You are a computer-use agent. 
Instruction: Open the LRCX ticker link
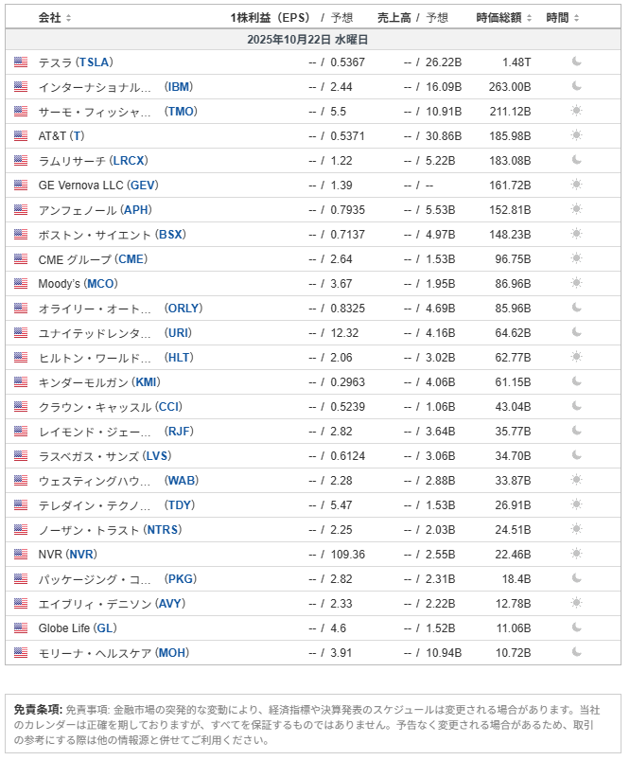(x=129, y=161)
